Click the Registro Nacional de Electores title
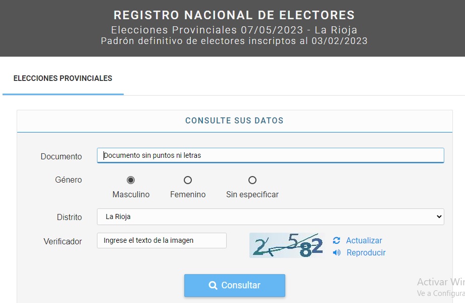Image resolution: width=465 pixels, height=303 pixels. pos(234,15)
